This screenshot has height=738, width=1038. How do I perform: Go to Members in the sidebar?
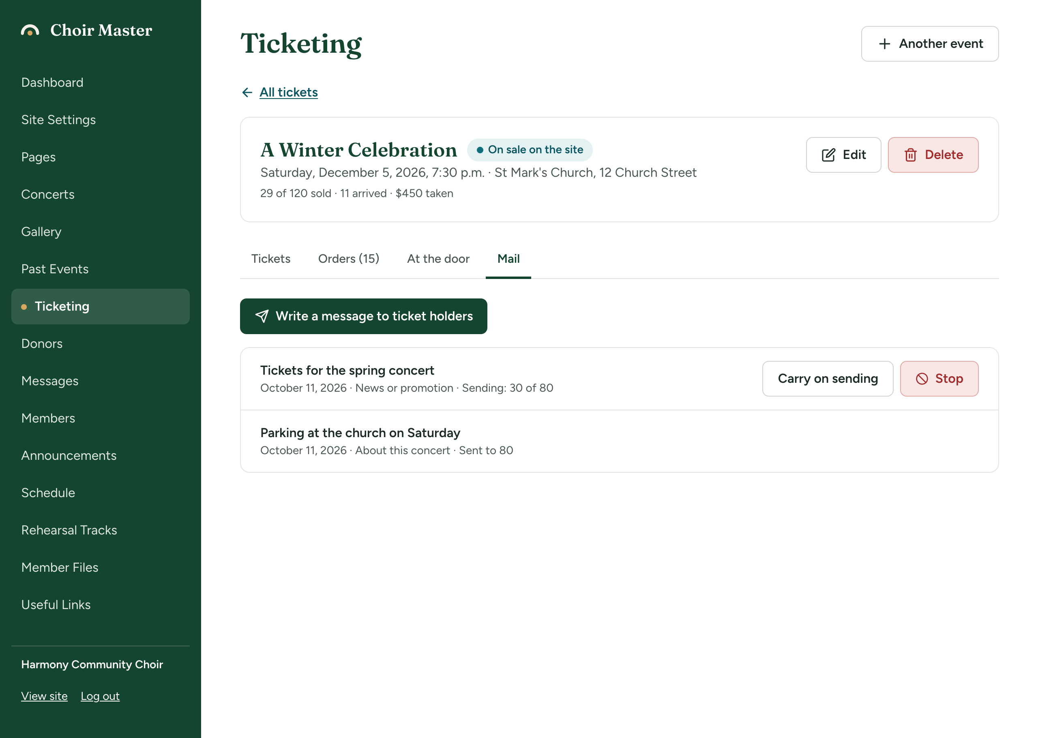point(101,418)
